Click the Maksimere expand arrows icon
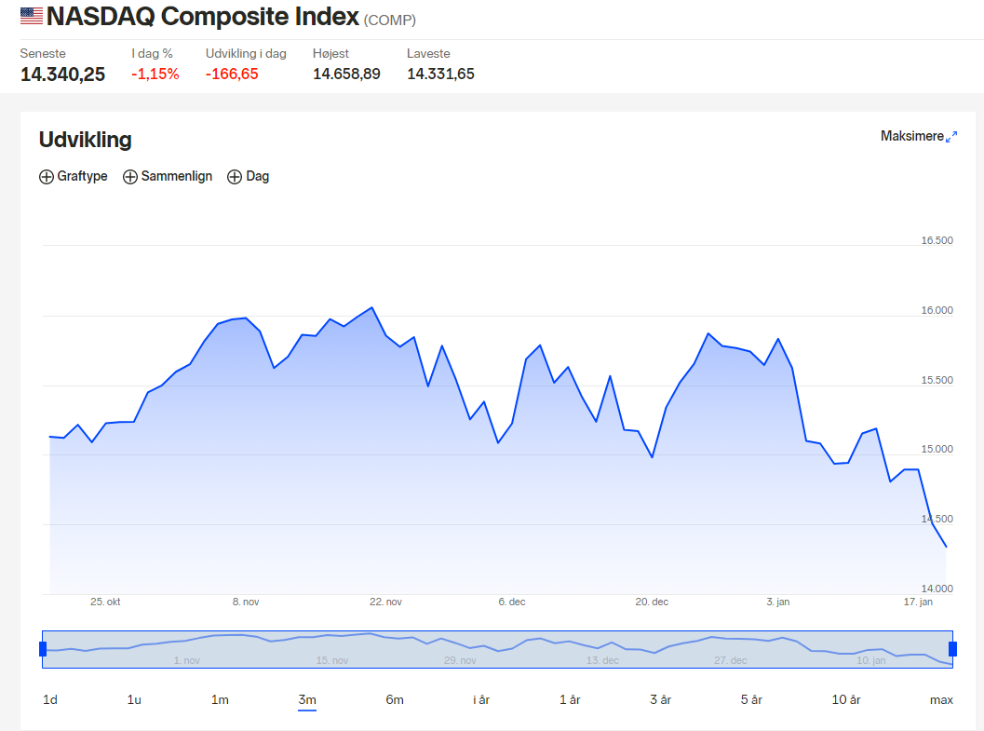This screenshot has width=984, height=731. click(951, 137)
